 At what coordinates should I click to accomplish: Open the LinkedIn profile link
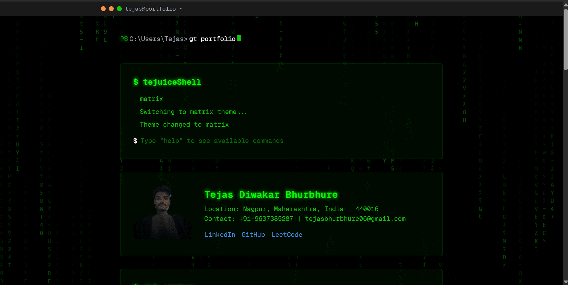[x=220, y=235]
